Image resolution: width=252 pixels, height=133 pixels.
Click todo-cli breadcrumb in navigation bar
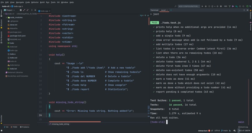coord(5,7)
